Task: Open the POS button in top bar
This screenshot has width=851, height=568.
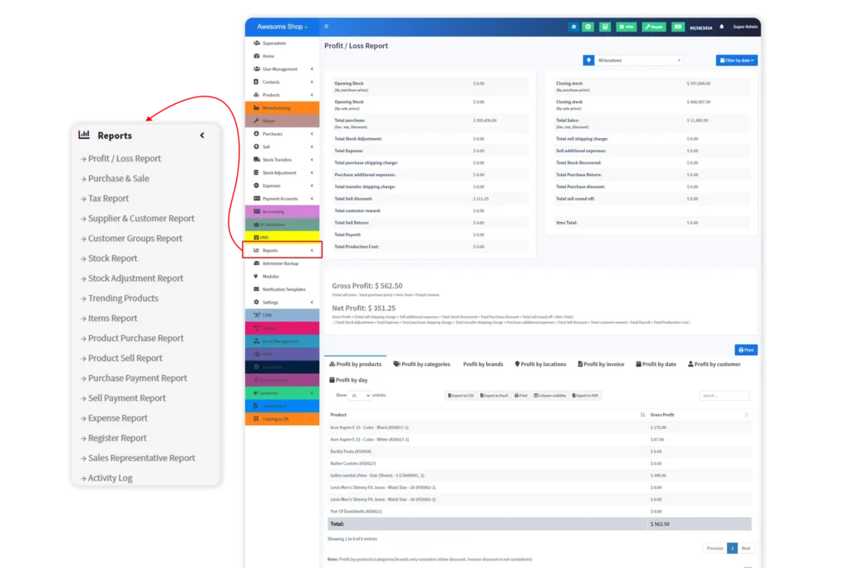Action: 626,27
